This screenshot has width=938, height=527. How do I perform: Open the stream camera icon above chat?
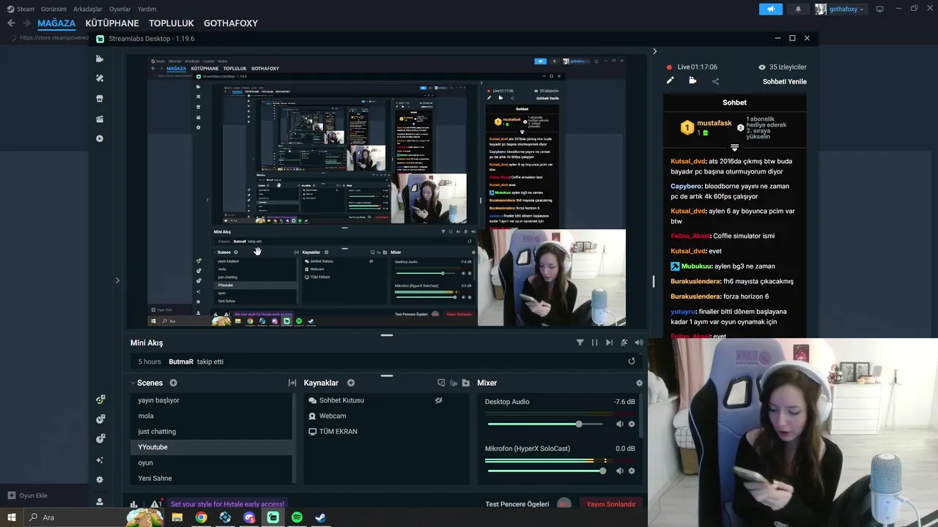click(693, 81)
